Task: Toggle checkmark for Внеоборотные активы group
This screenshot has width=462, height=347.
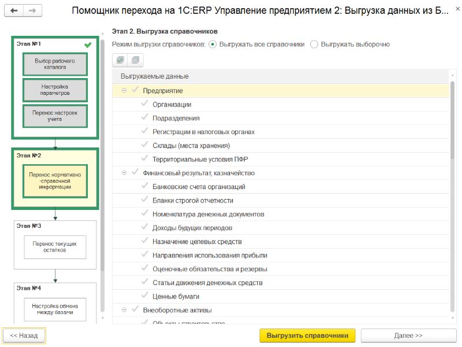Action: coord(135,309)
